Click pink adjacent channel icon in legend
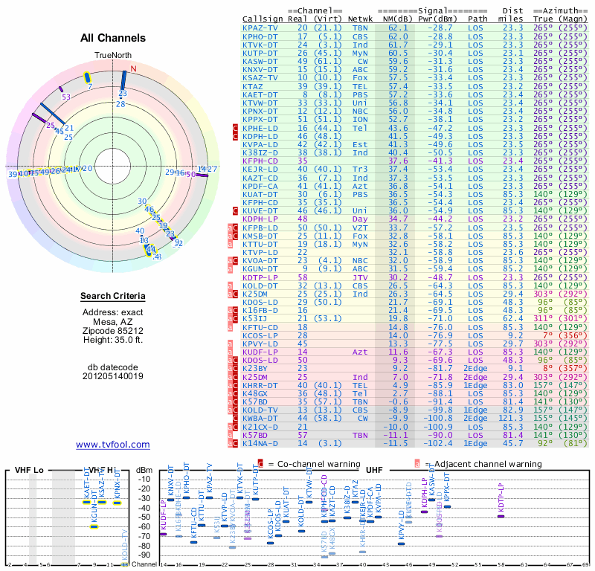The width and height of the screenshot is (595, 571). tap(417, 464)
